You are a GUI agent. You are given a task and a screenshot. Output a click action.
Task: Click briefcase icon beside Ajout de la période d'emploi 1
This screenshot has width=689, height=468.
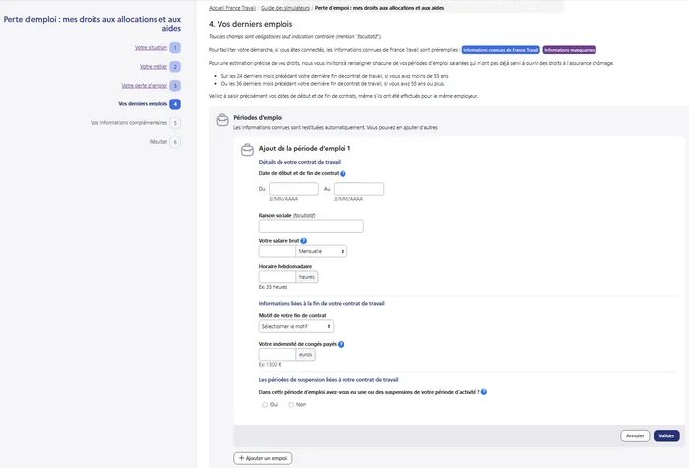(247, 150)
